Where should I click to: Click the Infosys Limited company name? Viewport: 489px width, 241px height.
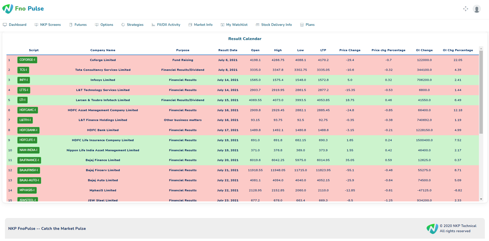(x=103, y=80)
